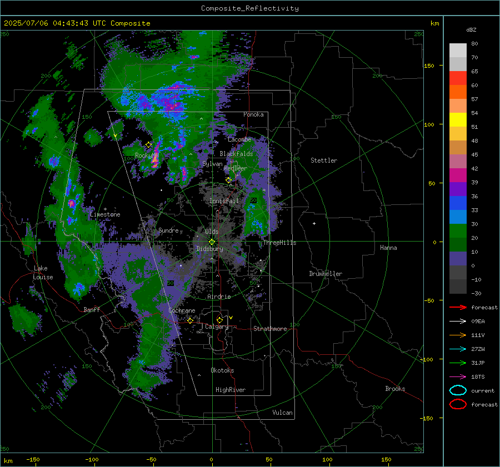500x467 pixels.
Task: Click the -150 tick on bottom axis
Action: [33, 459]
